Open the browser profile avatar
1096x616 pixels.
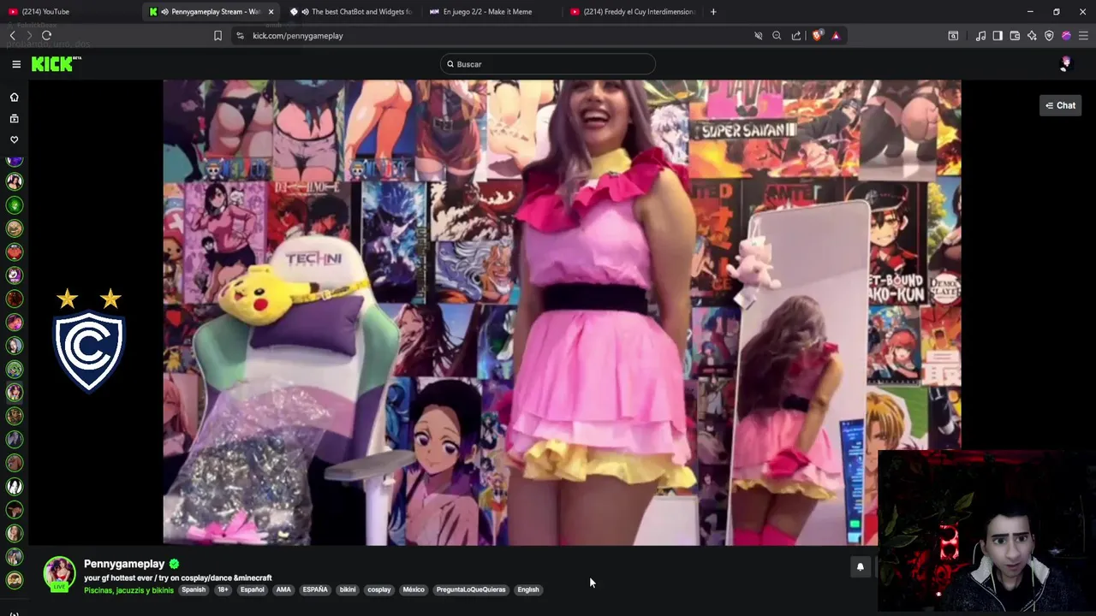click(x=1066, y=36)
